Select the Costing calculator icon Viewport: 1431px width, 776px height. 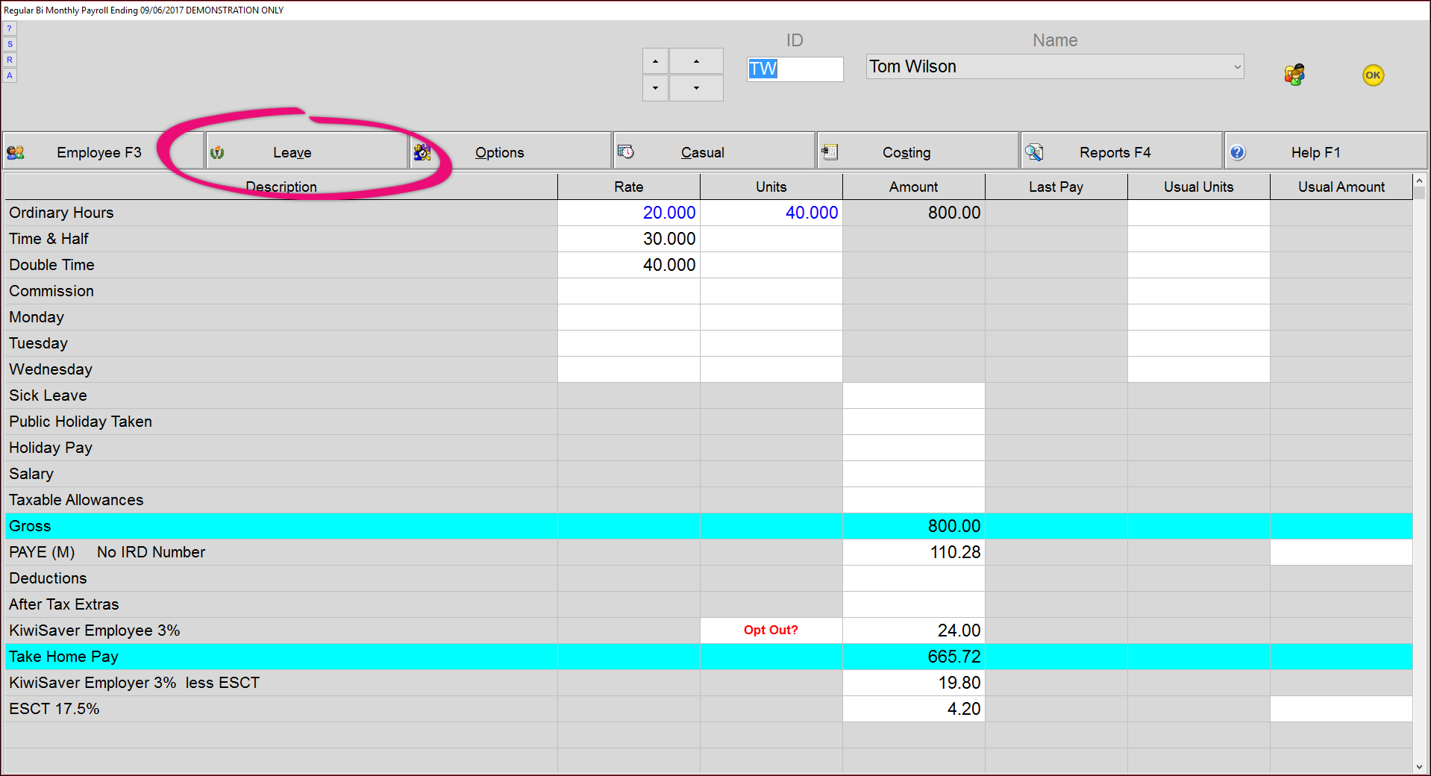coord(830,151)
